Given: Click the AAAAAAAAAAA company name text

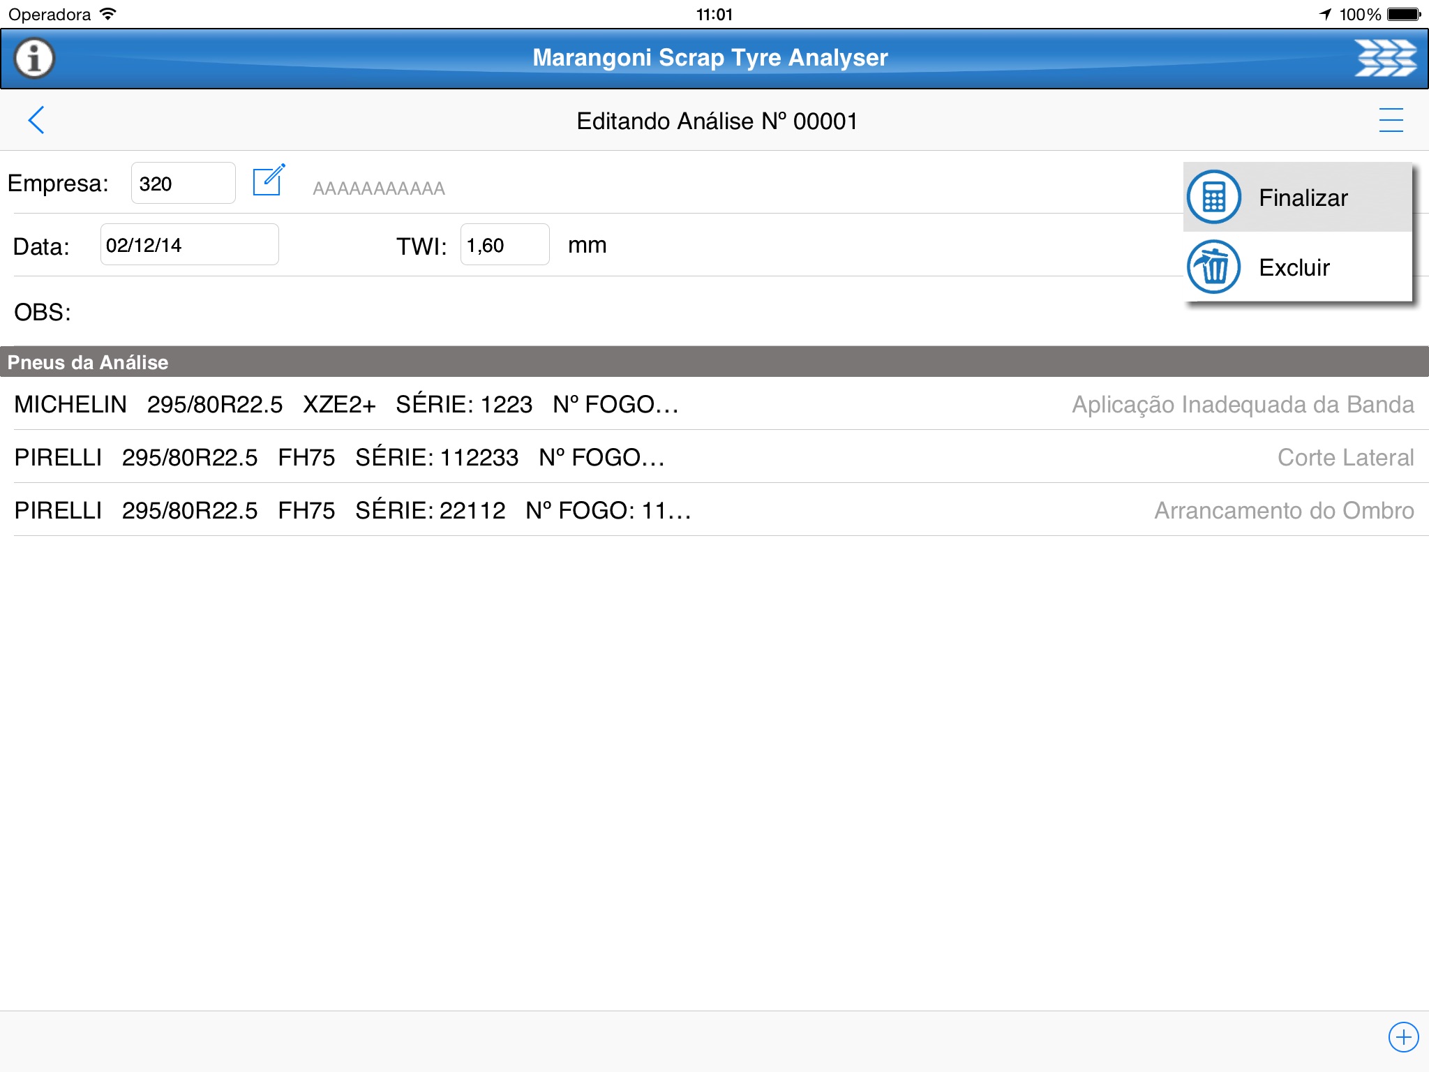Looking at the screenshot, I should click(379, 188).
